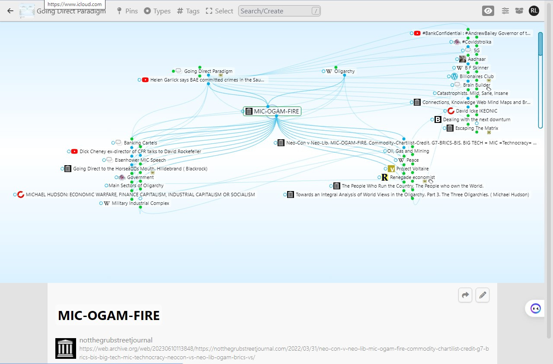The height and width of the screenshot is (364, 553).
Task: Open the sliders settings icon
Action: click(x=505, y=11)
